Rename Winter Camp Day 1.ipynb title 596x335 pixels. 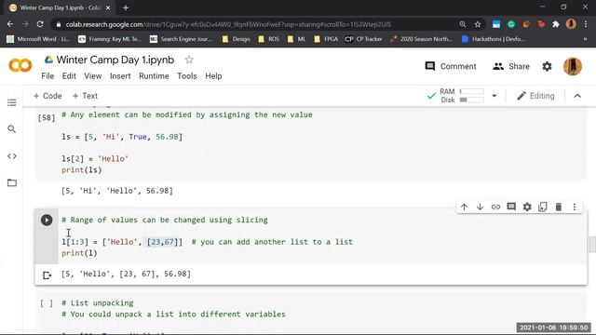pyautogui.click(x=115, y=60)
